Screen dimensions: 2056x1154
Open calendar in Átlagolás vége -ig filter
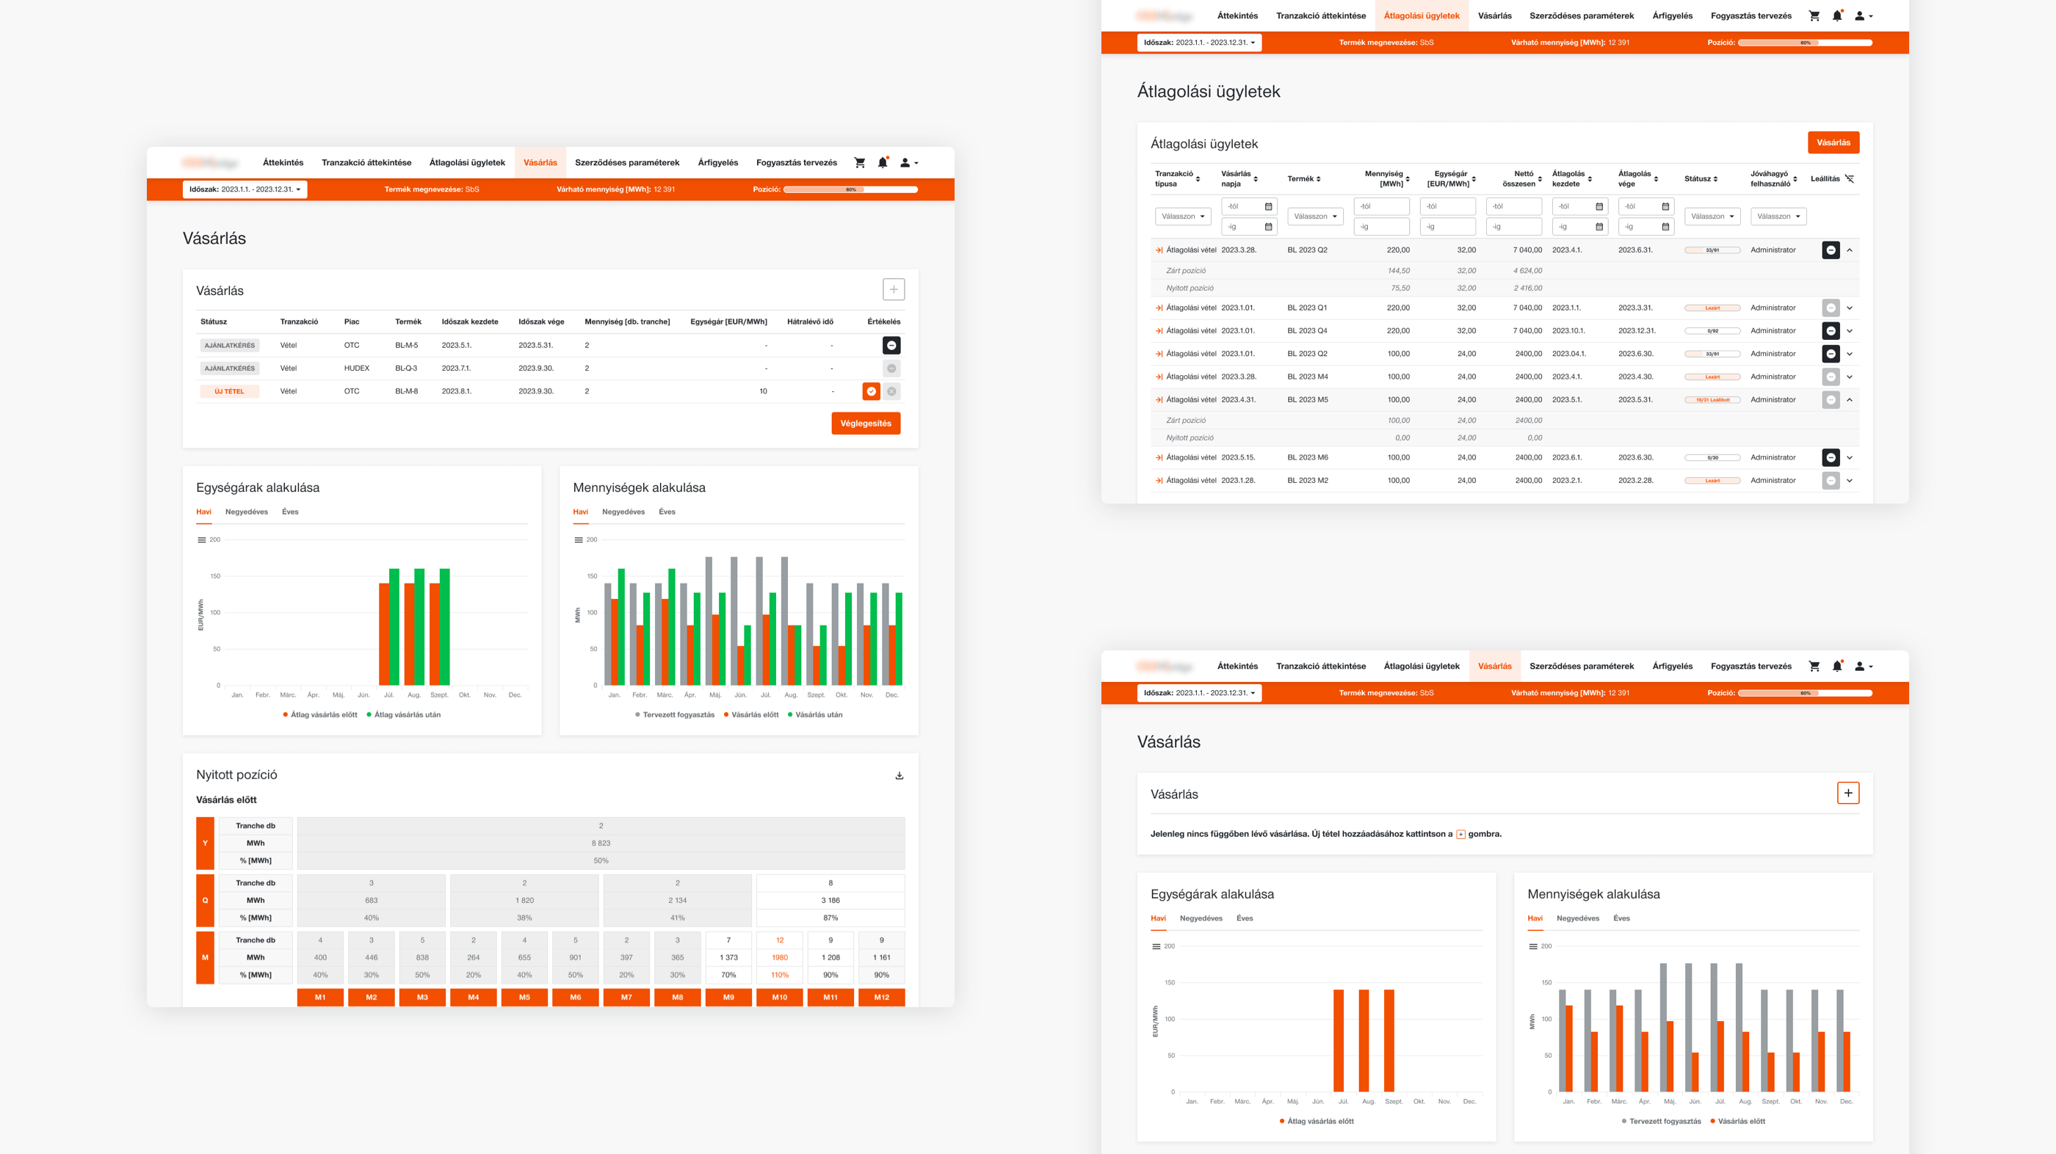1665,228
